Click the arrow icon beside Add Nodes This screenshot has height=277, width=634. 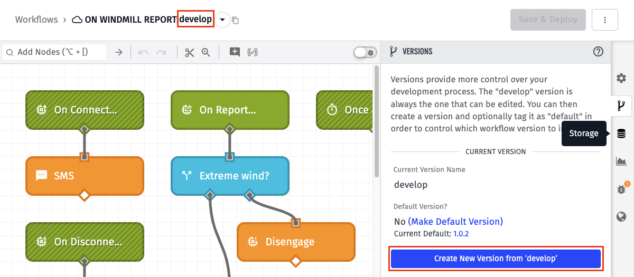(119, 52)
